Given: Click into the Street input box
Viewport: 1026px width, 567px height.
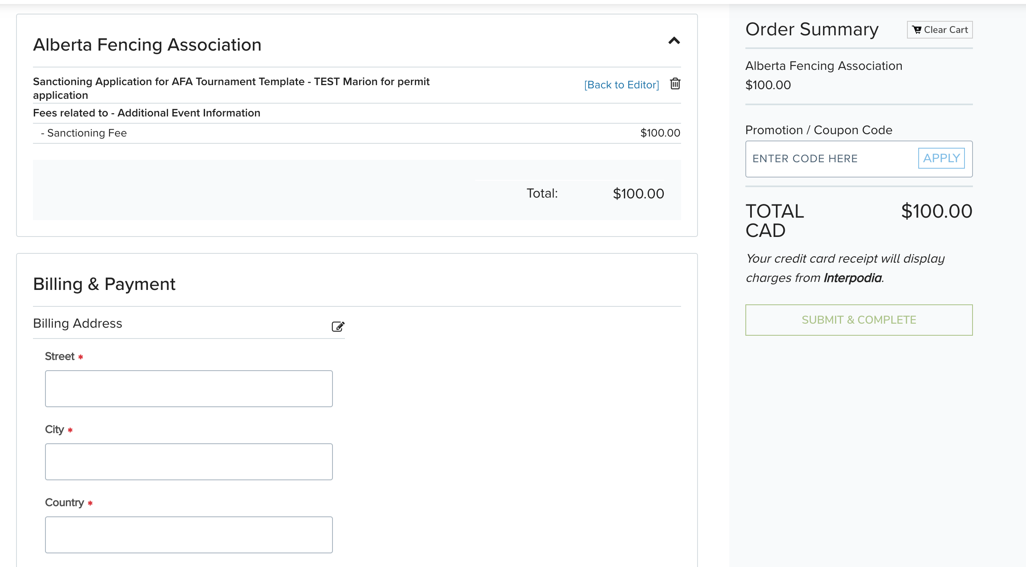Looking at the screenshot, I should [x=189, y=389].
